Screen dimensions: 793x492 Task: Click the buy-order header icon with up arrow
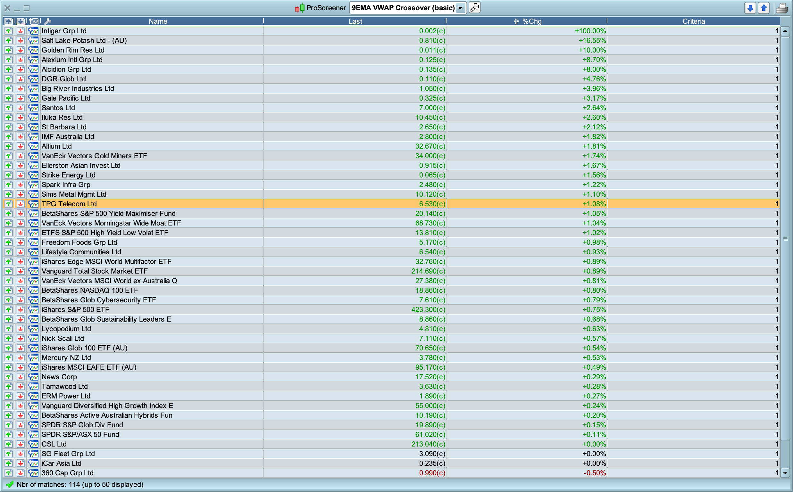(x=8, y=21)
